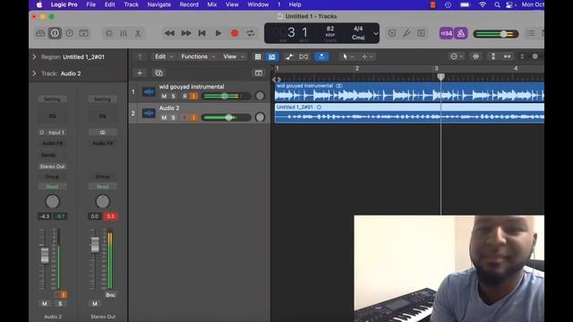Viewport: 573px width, 322px height.
Task: Open the Edit menu in Tracks area
Action: [x=164, y=56]
